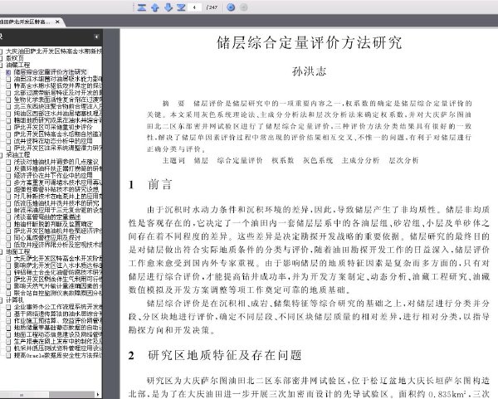Collapse the 地面工程 bookmark section
498x399 pixels.
click(x=2, y=251)
